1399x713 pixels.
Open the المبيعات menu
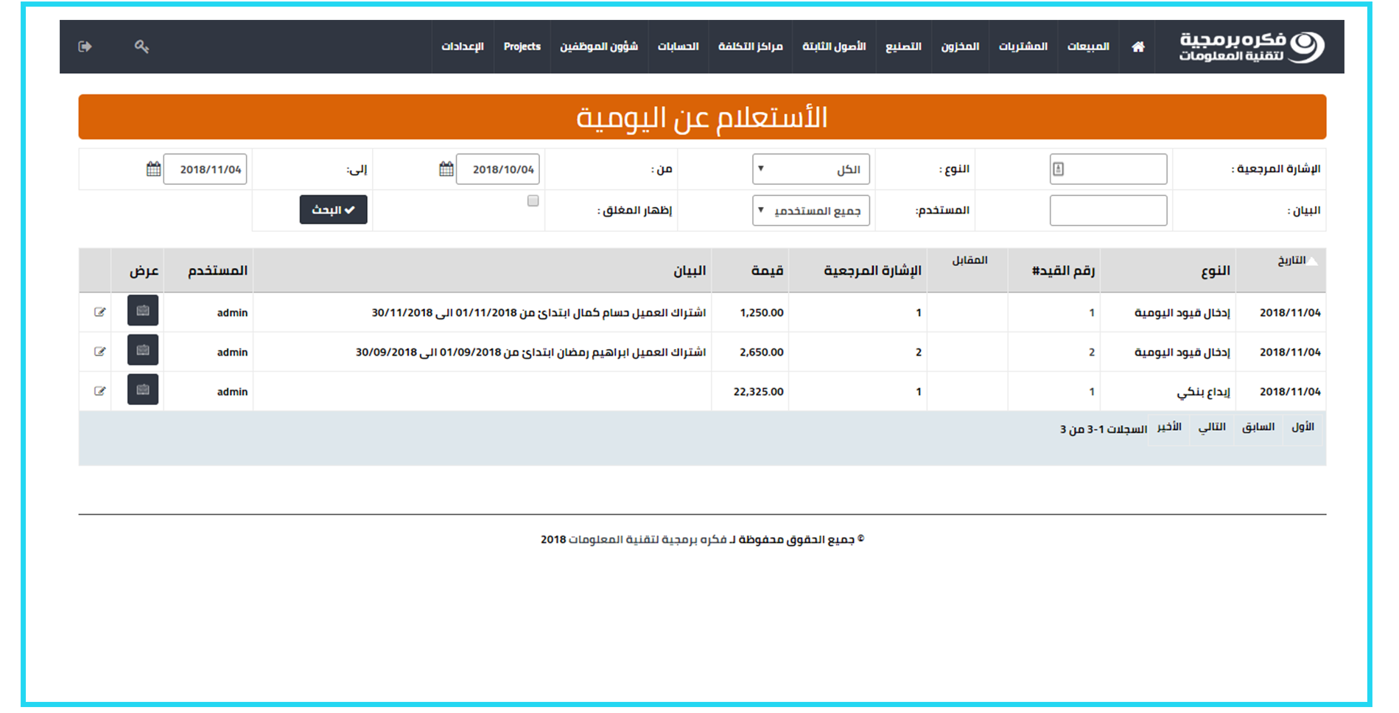(1087, 46)
